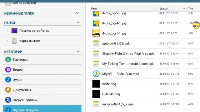Click the Shadow-Fight-2 APK file icon
The width and height of the screenshot is (200, 112).
coord(96,54)
